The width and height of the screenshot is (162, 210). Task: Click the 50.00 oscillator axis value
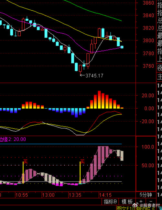click(x=148, y=166)
